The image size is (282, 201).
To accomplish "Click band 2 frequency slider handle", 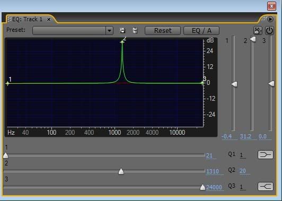I will pyautogui.click(x=121, y=171).
